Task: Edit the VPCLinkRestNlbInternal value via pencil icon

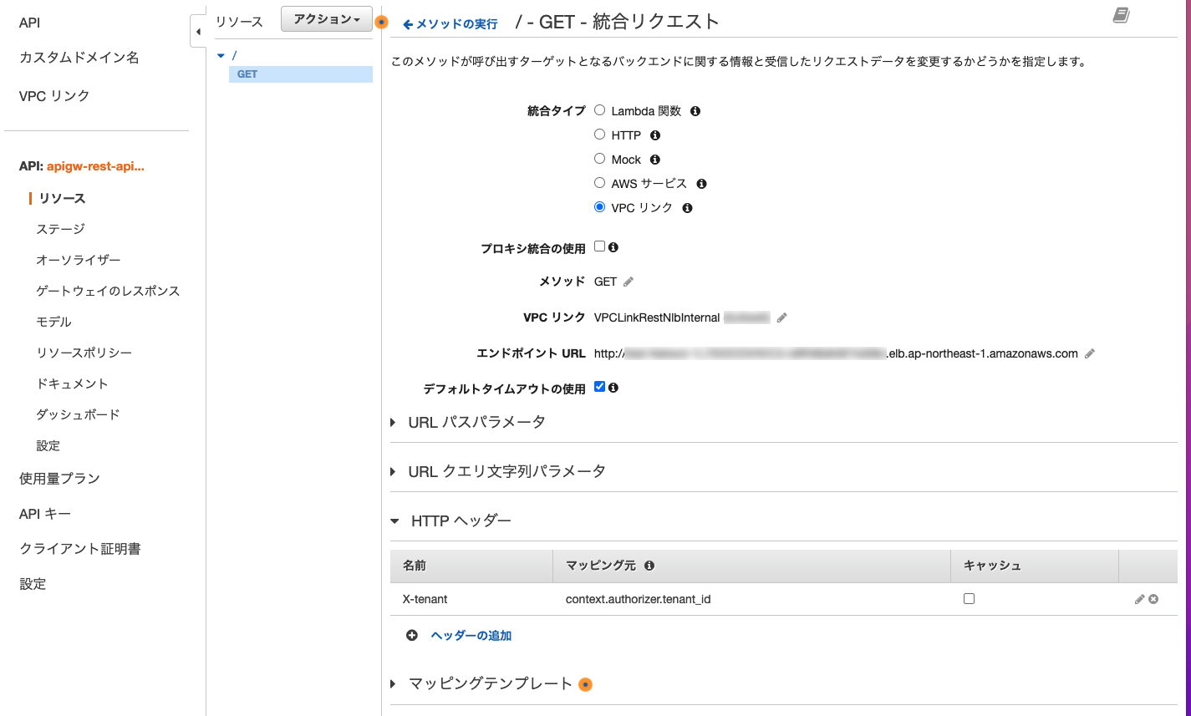Action: (781, 317)
